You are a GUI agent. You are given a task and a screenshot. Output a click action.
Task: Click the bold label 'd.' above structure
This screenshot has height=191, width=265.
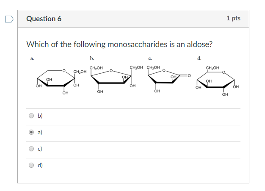point(199,58)
